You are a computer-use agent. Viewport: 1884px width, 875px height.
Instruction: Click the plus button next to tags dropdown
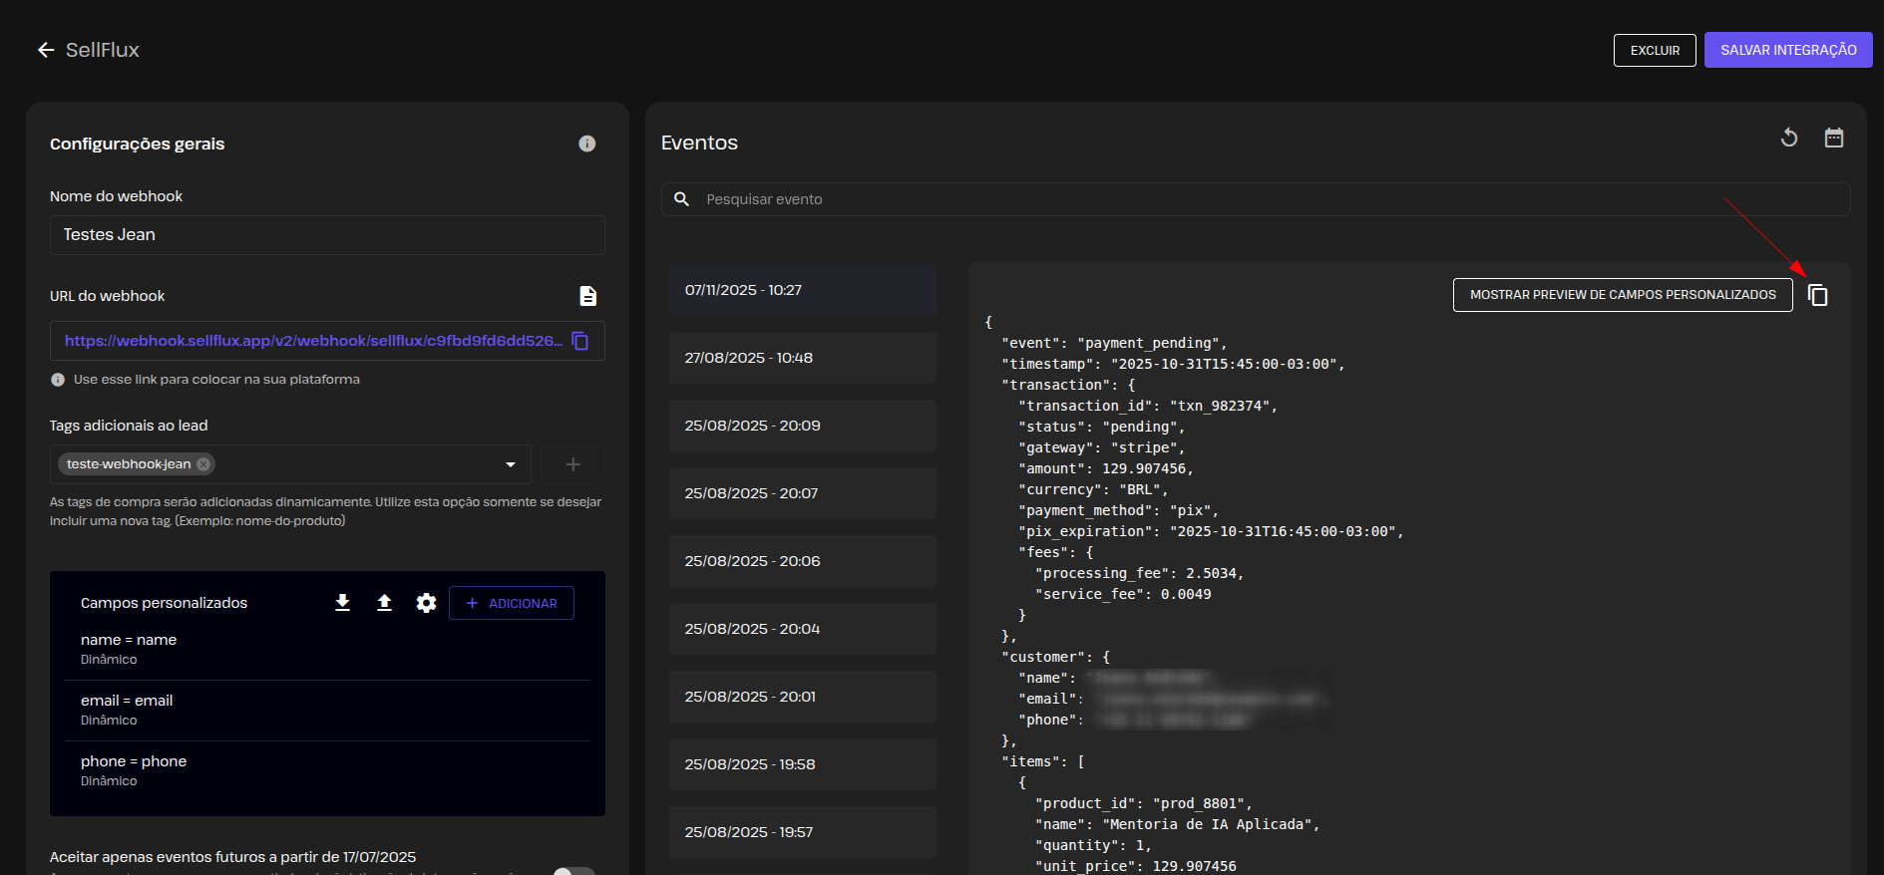(573, 464)
